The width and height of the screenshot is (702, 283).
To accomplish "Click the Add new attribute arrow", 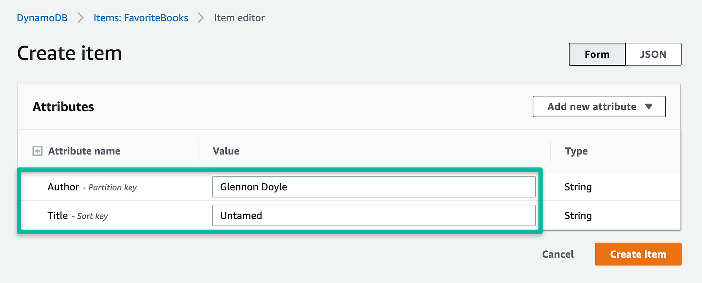I will pos(648,107).
